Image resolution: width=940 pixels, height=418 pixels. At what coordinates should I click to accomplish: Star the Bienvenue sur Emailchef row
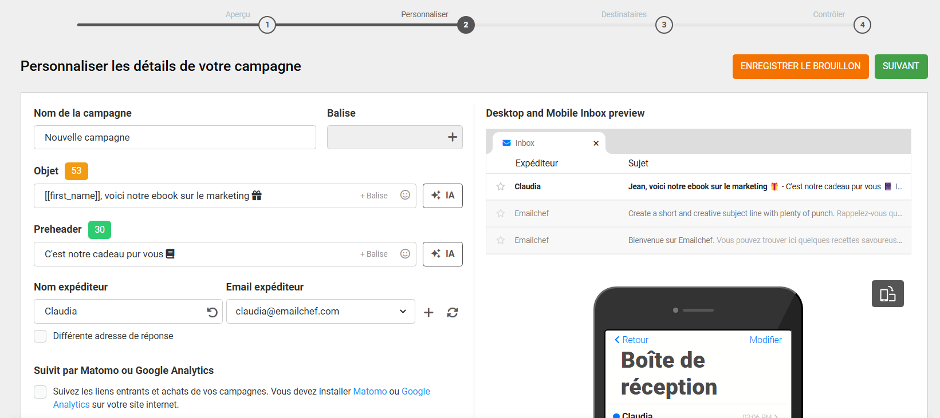501,240
